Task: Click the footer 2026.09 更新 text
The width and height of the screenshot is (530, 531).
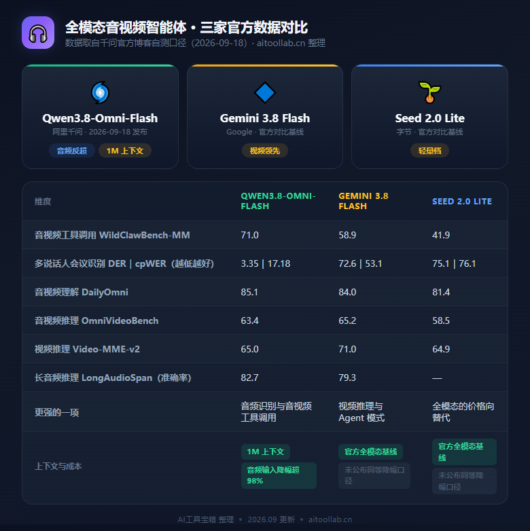Action: point(271,519)
